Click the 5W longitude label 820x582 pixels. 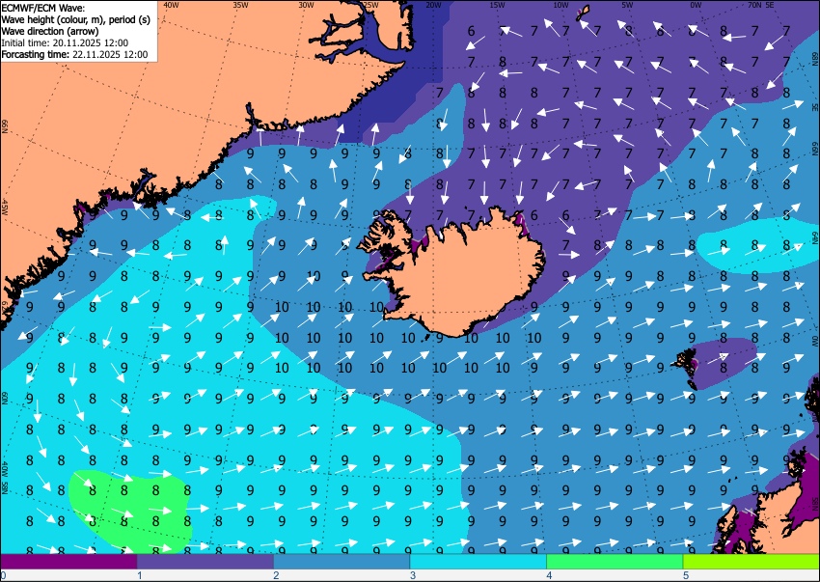627,5
